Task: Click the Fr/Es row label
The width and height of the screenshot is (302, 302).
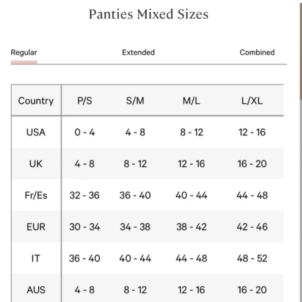Action: tap(36, 195)
